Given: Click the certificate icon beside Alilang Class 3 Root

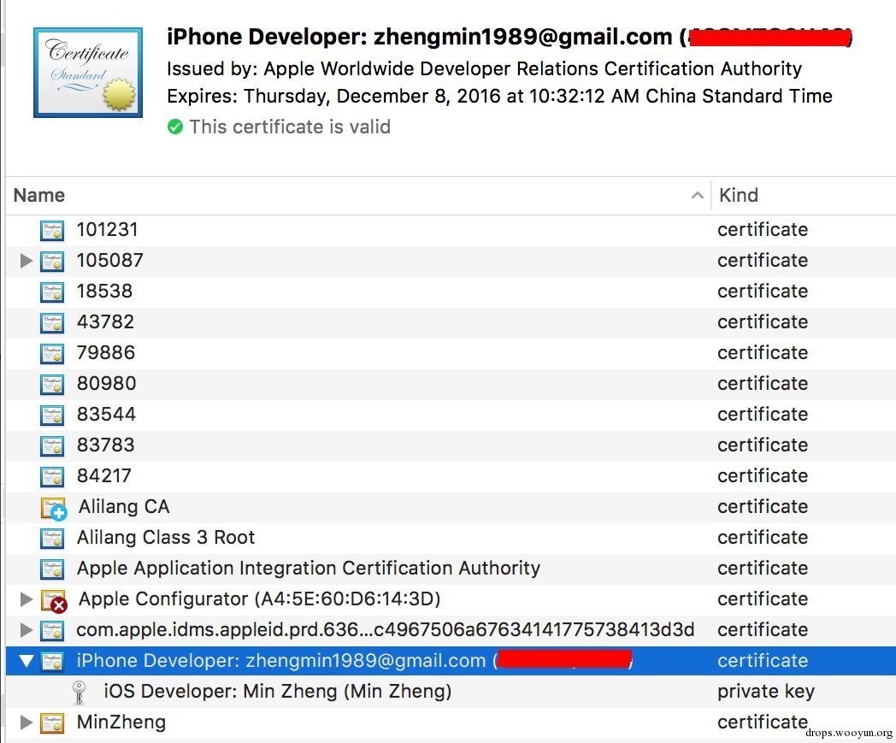Looking at the screenshot, I should pyautogui.click(x=52, y=538).
